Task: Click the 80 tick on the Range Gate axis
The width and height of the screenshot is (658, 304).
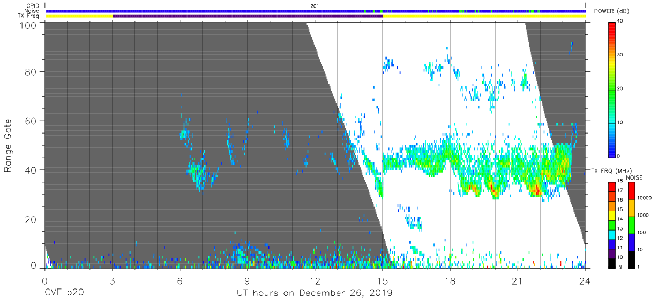Action: [31, 71]
